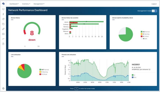This screenshot has width=160, height=92.
Task: Click the grey N/A swatch in the SLA legend
Action: (x=141, y=39)
